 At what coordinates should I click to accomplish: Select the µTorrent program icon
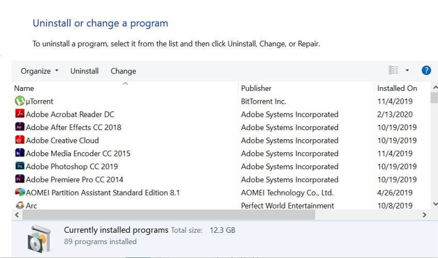[20, 101]
